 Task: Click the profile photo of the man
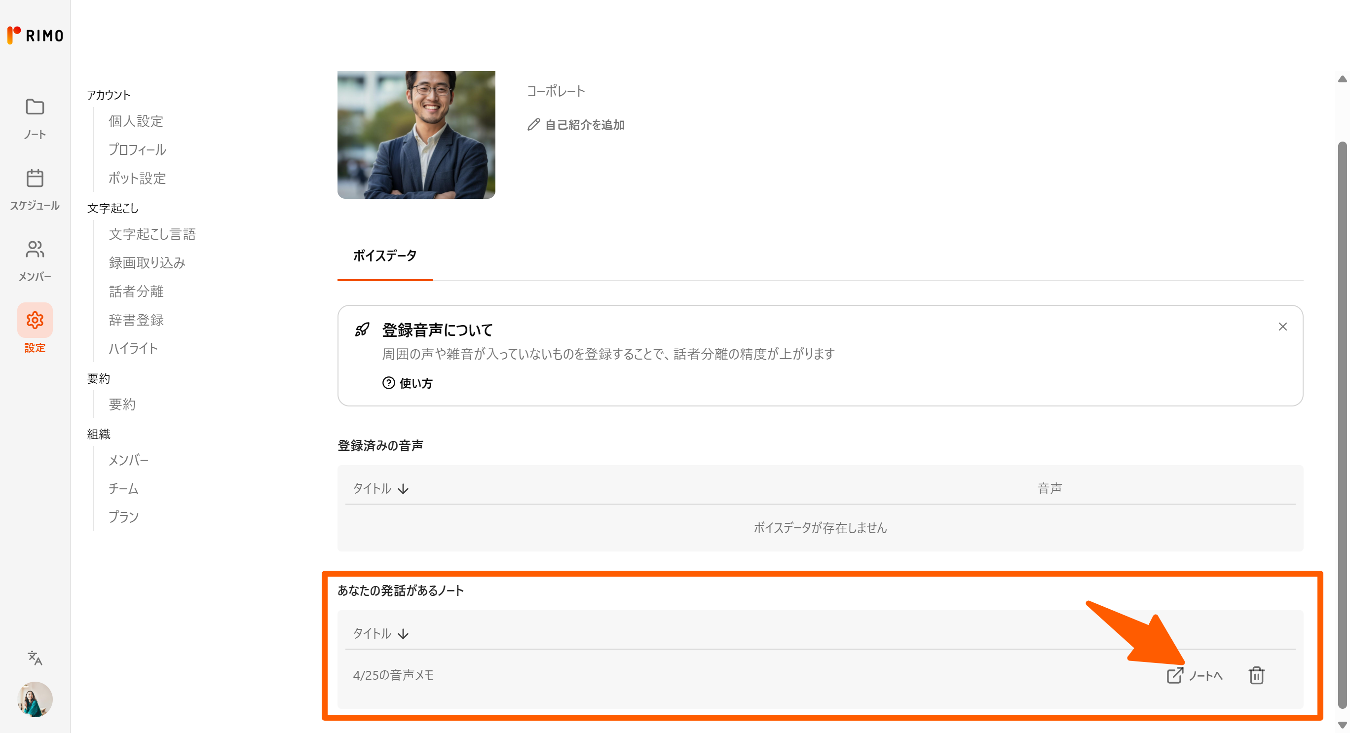416,135
